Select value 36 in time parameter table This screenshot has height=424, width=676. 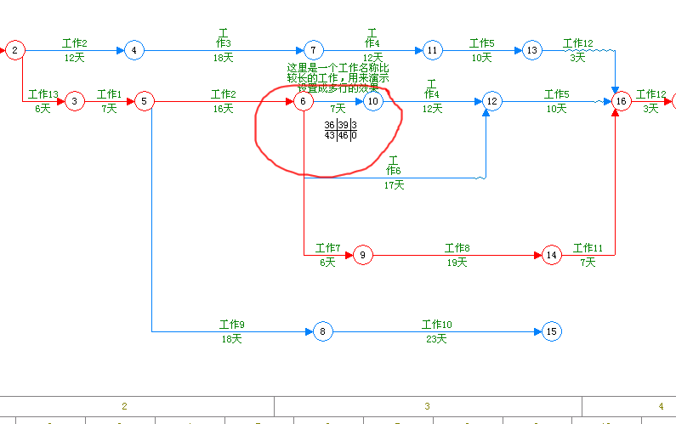330,125
